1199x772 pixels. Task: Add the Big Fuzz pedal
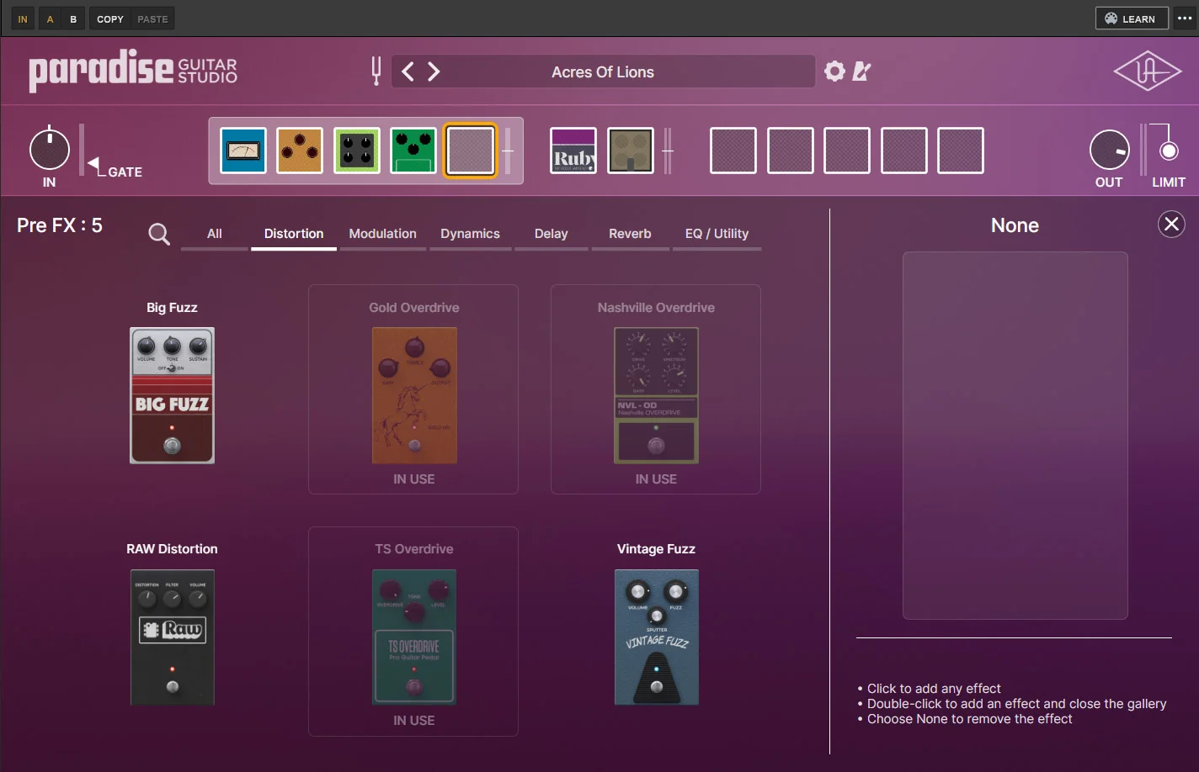click(172, 395)
